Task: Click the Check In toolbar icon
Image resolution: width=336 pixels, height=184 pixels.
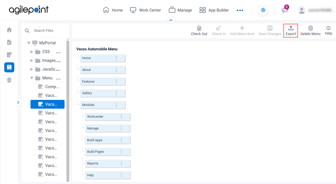Action: [218, 28]
